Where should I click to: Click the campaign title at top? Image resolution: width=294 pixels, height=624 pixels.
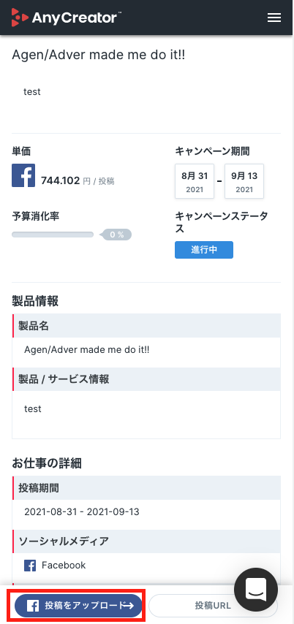point(99,56)
